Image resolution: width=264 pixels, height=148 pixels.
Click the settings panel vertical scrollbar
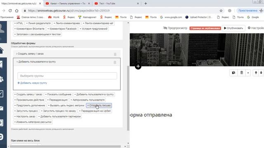(x=128, y=98)
